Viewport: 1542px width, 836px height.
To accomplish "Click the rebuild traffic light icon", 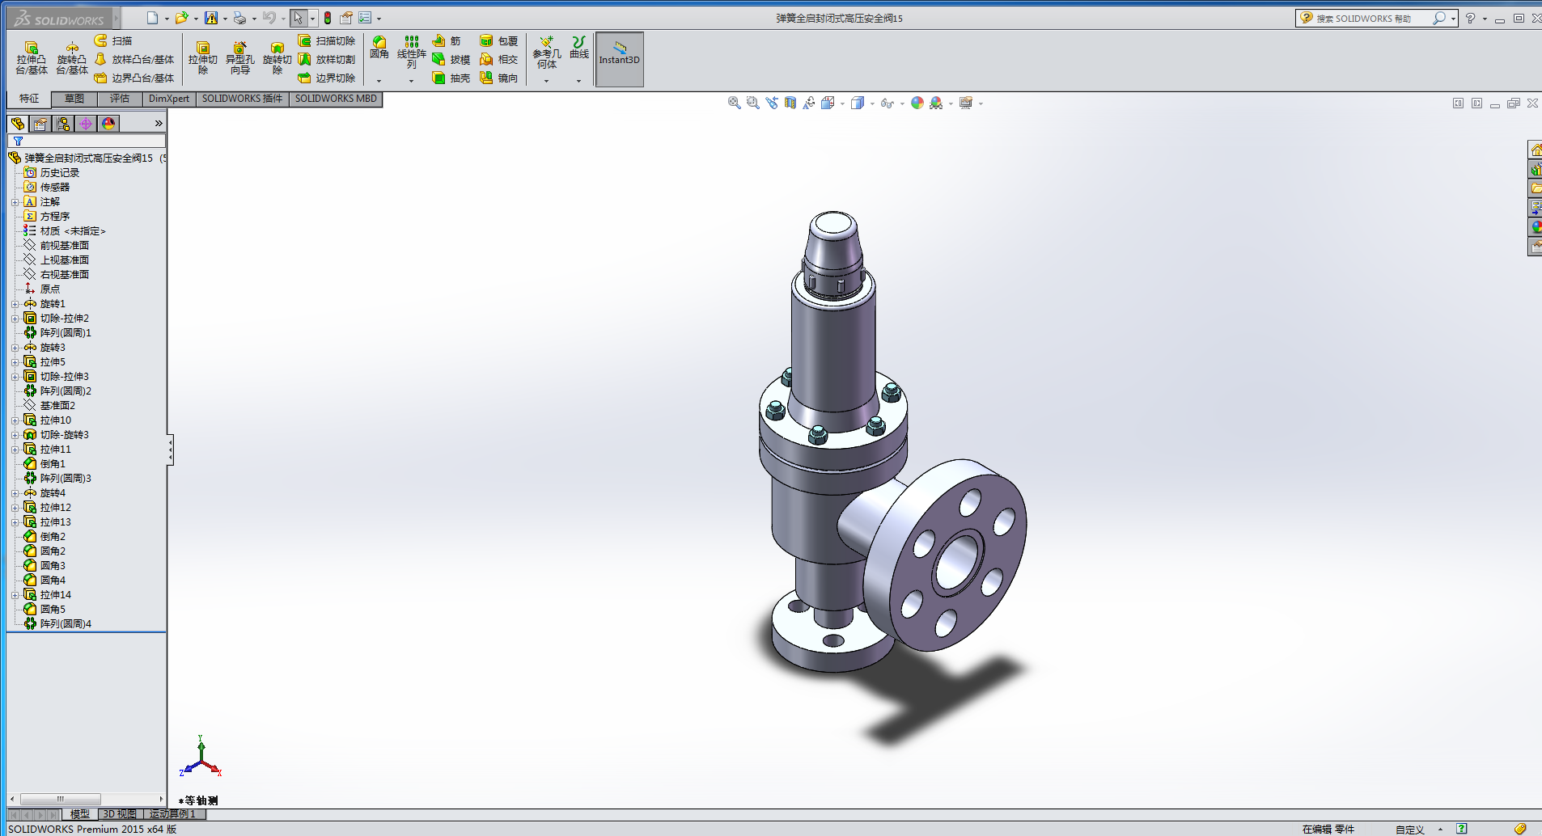I will point(328,18).
